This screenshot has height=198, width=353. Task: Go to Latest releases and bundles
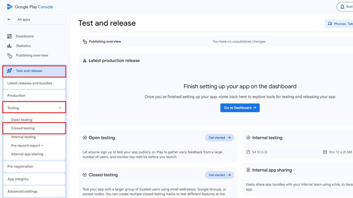[x=30, y=83]
